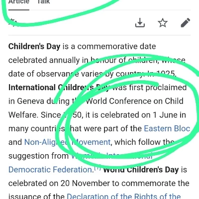Viewport: 199px width, 199px height.
Task: Click the 'World Conference on Child' text
Action: [135, 101]
